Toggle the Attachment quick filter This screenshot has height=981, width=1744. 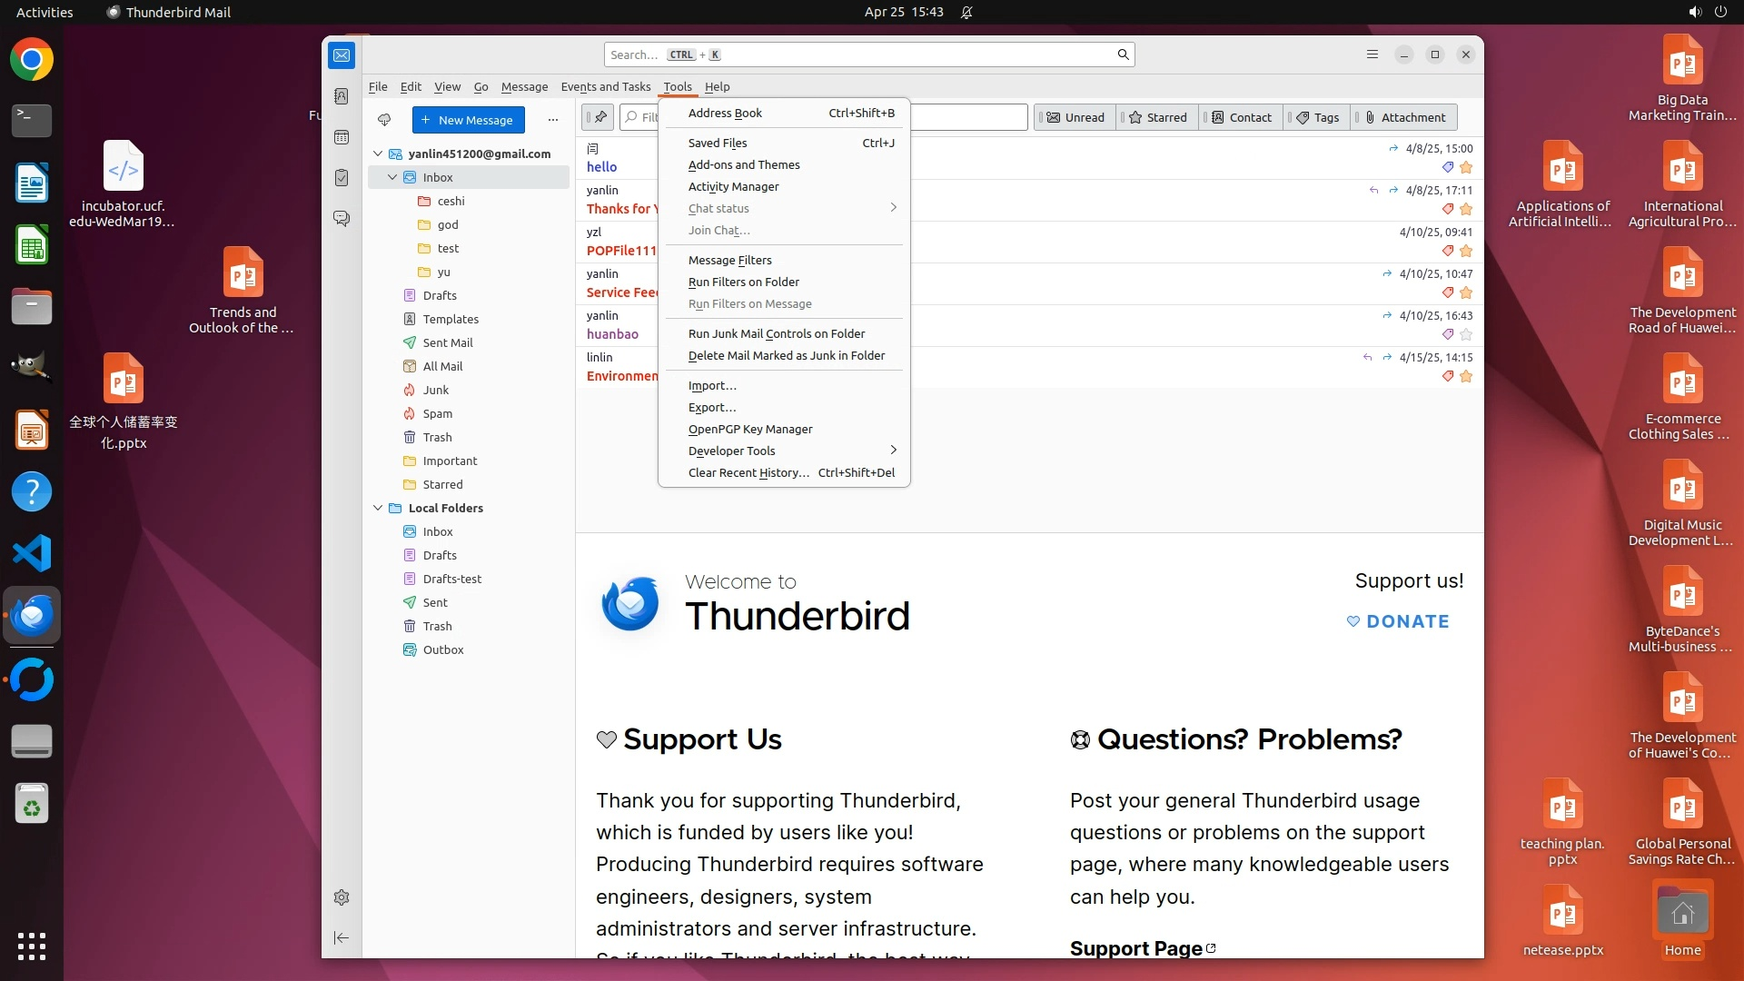point(1404,117)
